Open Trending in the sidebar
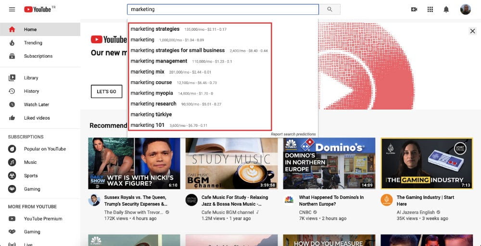This screenshot has height=246, width=481. click(x=40, y=43)
